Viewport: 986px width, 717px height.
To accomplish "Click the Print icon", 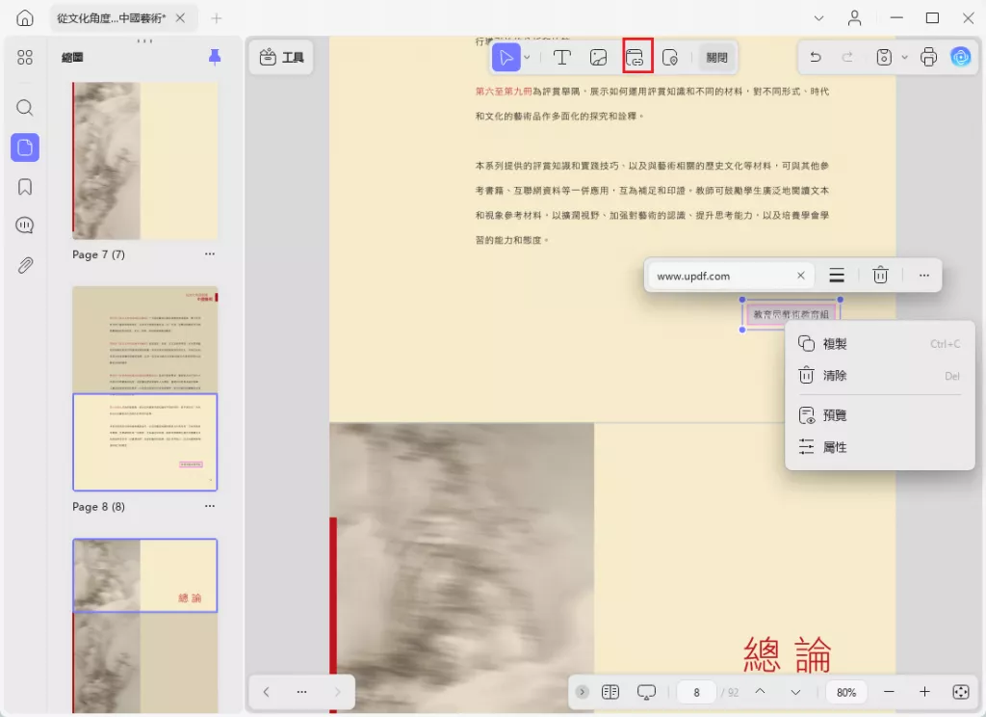I will [x=927, y=58].
